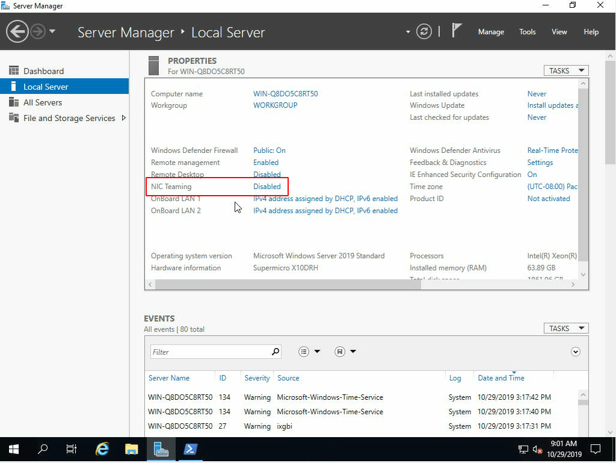Click inside the Events Filter field
This screenshot has width=616, height=463.
coord(211,351)
